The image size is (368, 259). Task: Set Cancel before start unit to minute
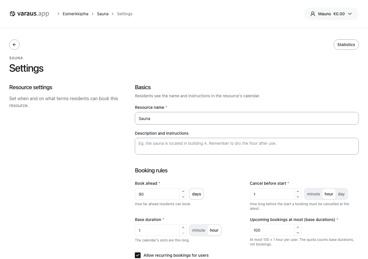313,194
